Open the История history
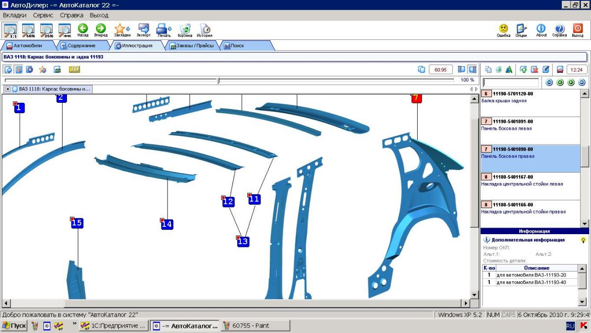 205,30
